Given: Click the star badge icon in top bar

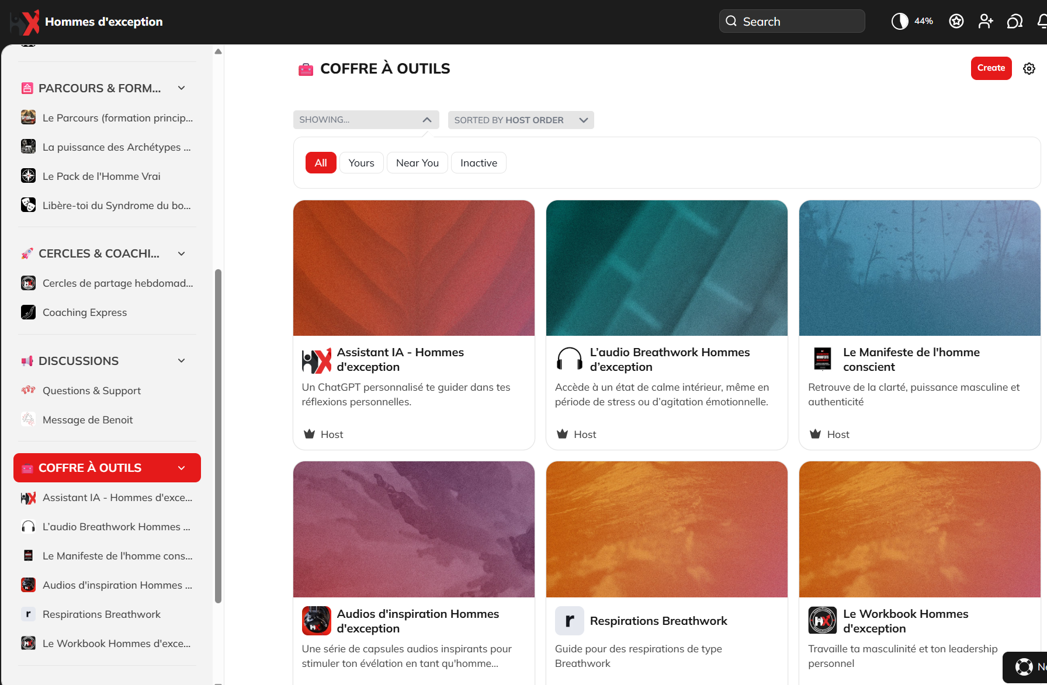Looking at the screenshot, I should click(x=956, y=22).
